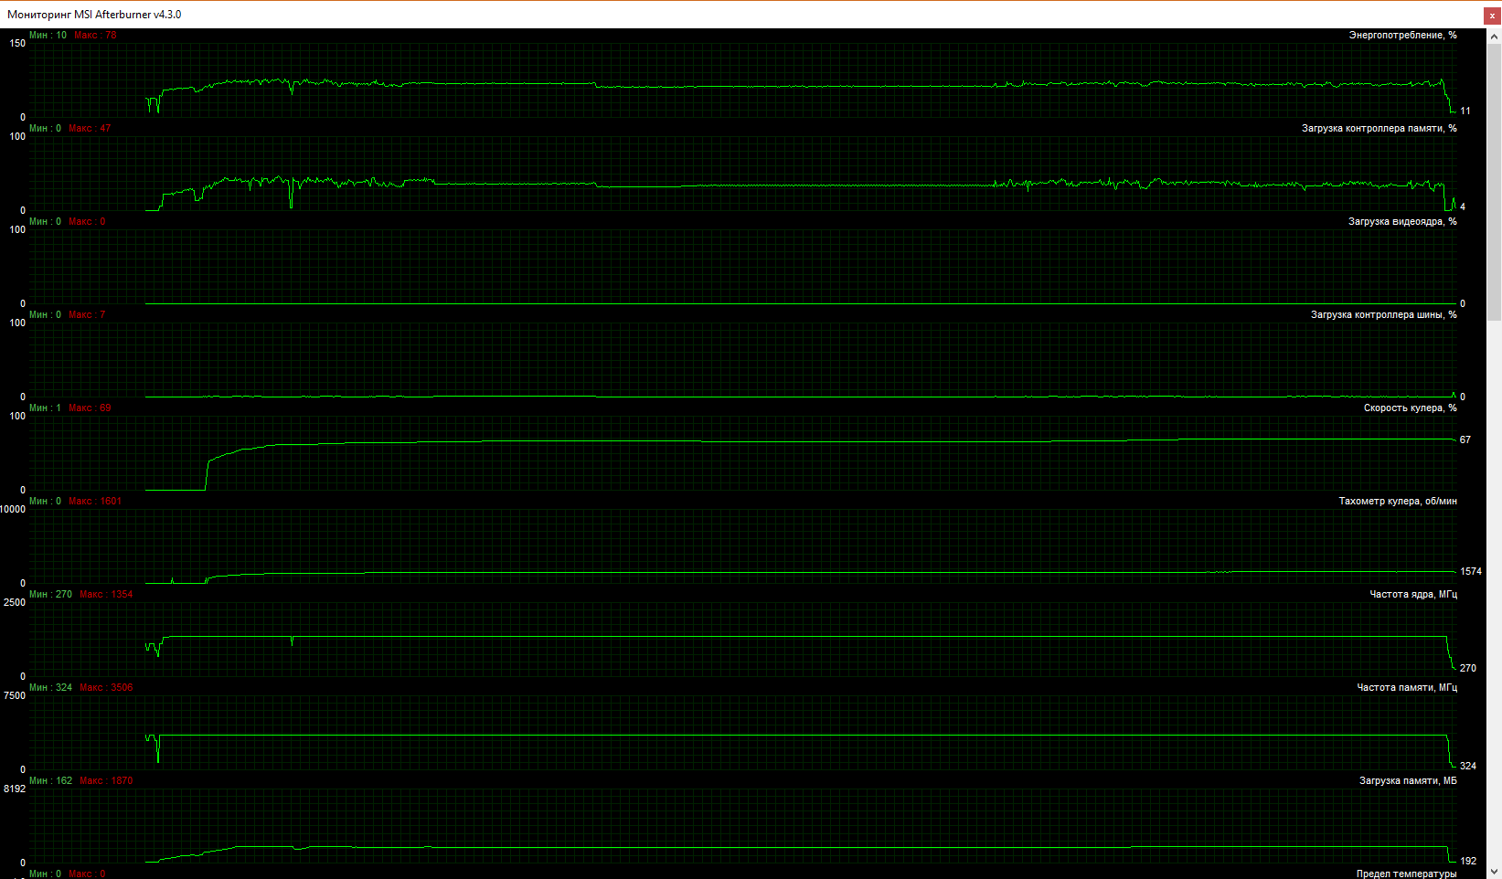Select the 'Энергопотребление, %' graph label
The width and height of the screenshot is (1502, 879).
click(x=1402, y=35)
